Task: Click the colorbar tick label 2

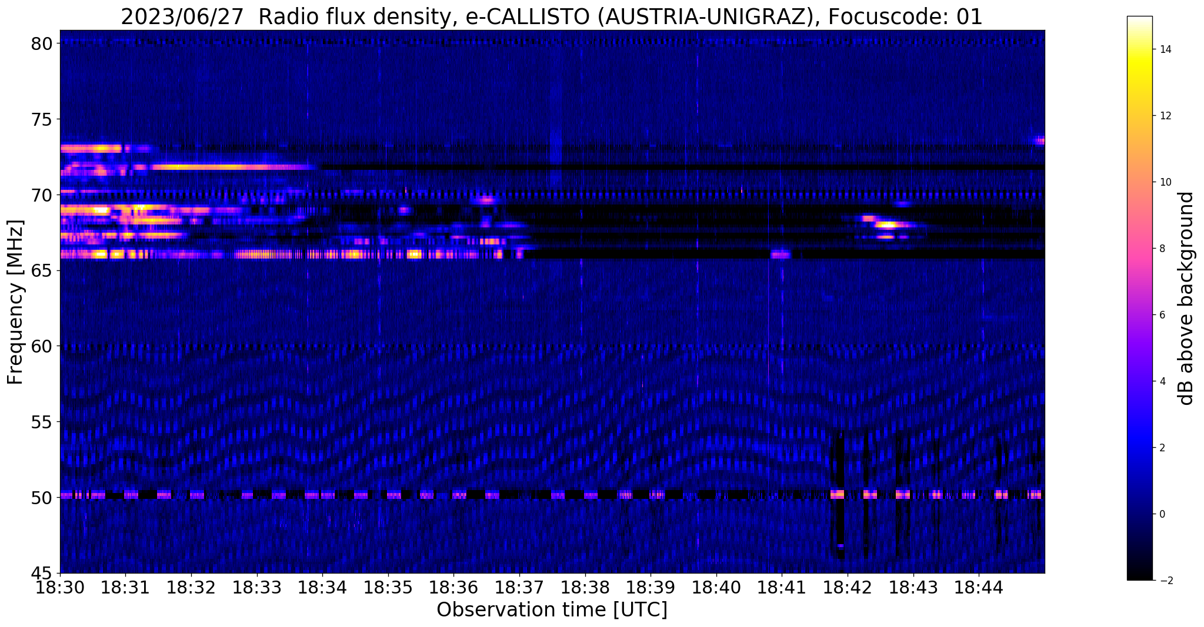Action: click(x=1162, y=448)
